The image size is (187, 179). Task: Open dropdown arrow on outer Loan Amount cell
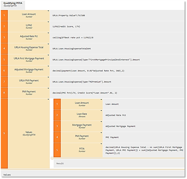[48, 11]
